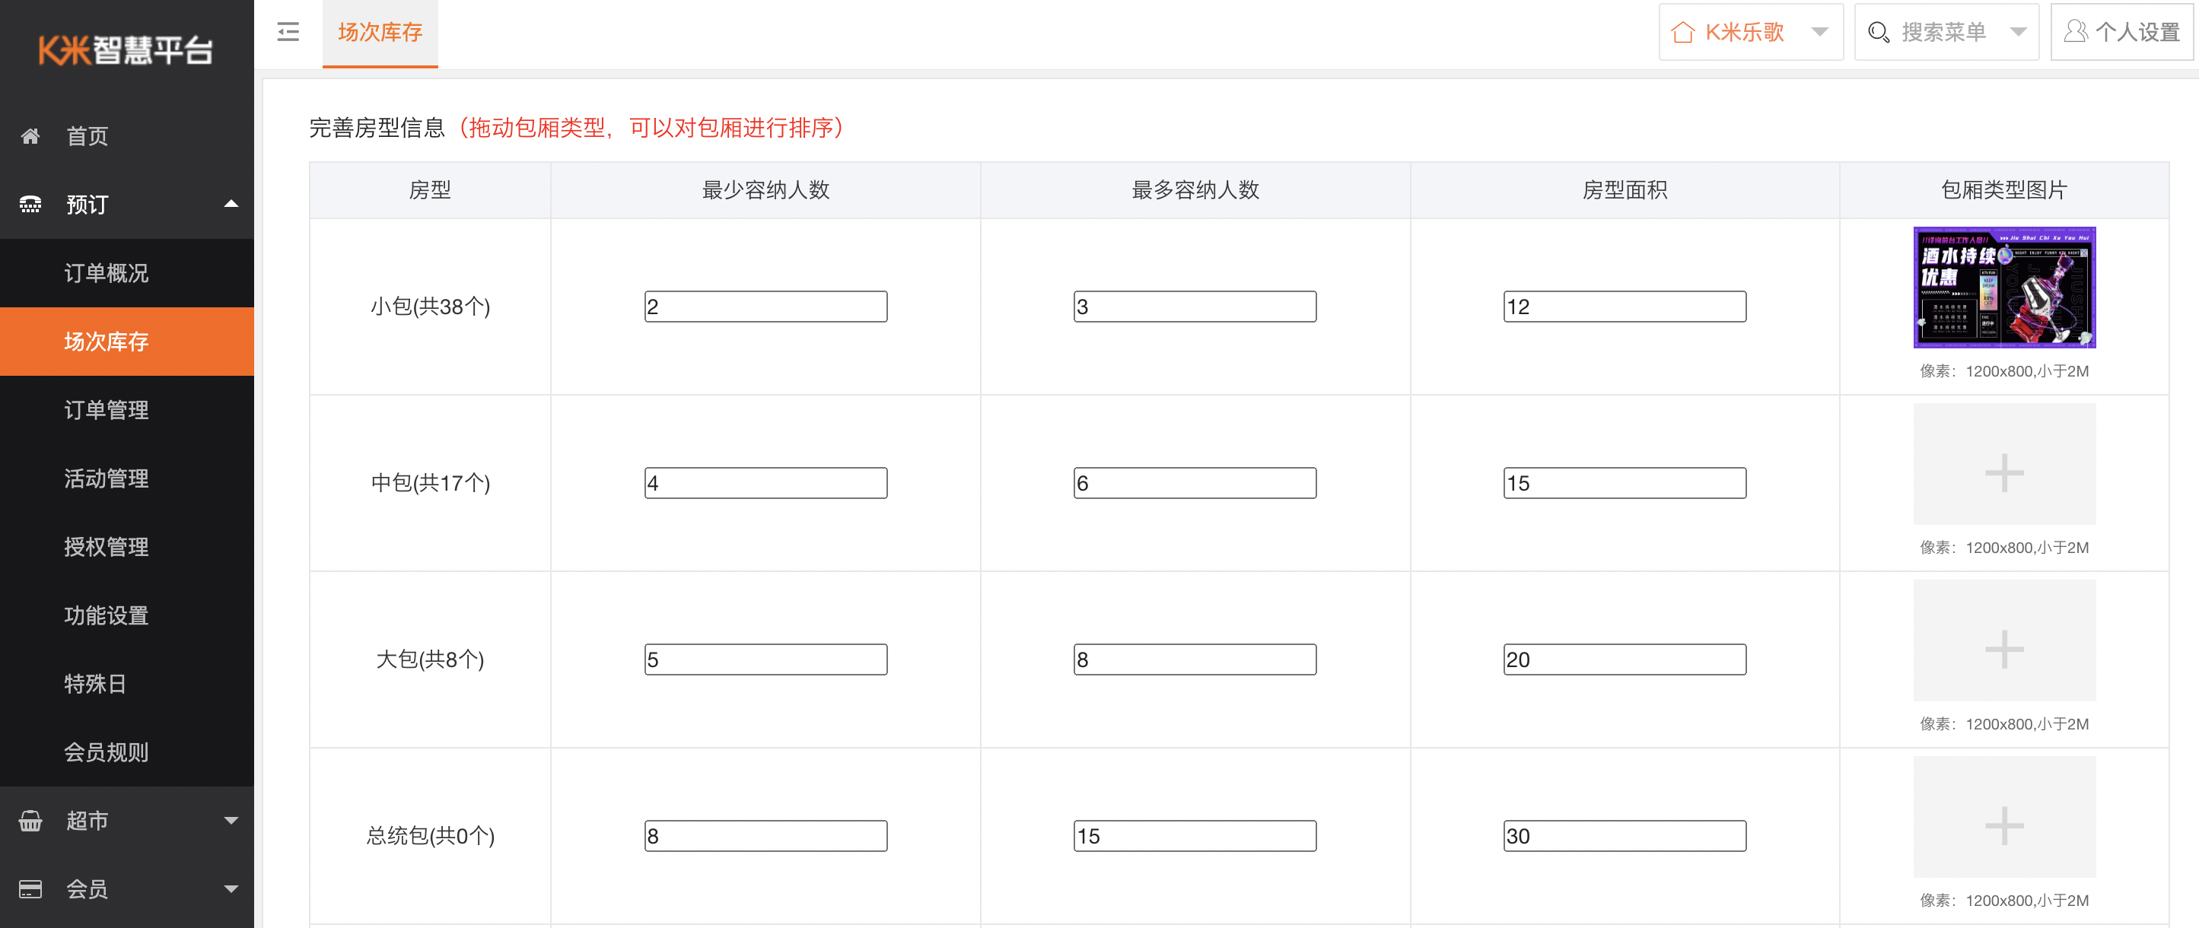
Task: Click the K米智慧平台 logo
Action: click(x=126, y=50)
